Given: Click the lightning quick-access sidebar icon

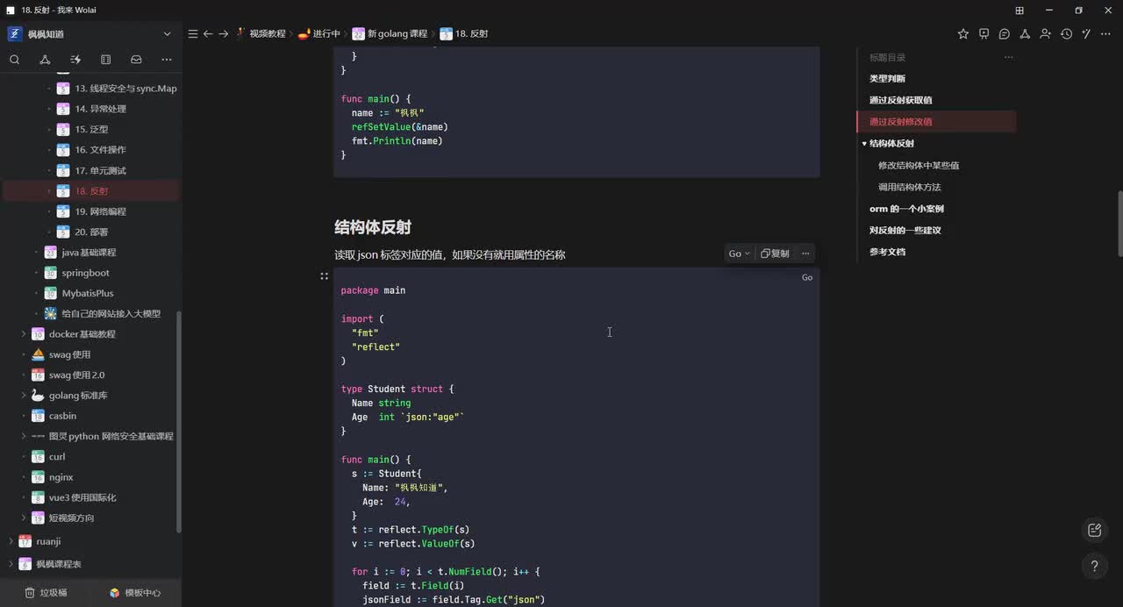Looking at the screenshot, I should 75,60.
